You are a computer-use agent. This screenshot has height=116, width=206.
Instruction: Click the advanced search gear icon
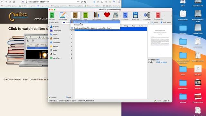[x=64, y=23]
